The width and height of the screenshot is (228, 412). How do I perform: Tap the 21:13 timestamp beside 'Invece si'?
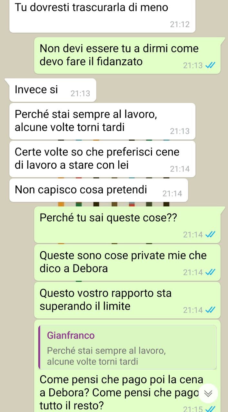[x=80, y=94]
